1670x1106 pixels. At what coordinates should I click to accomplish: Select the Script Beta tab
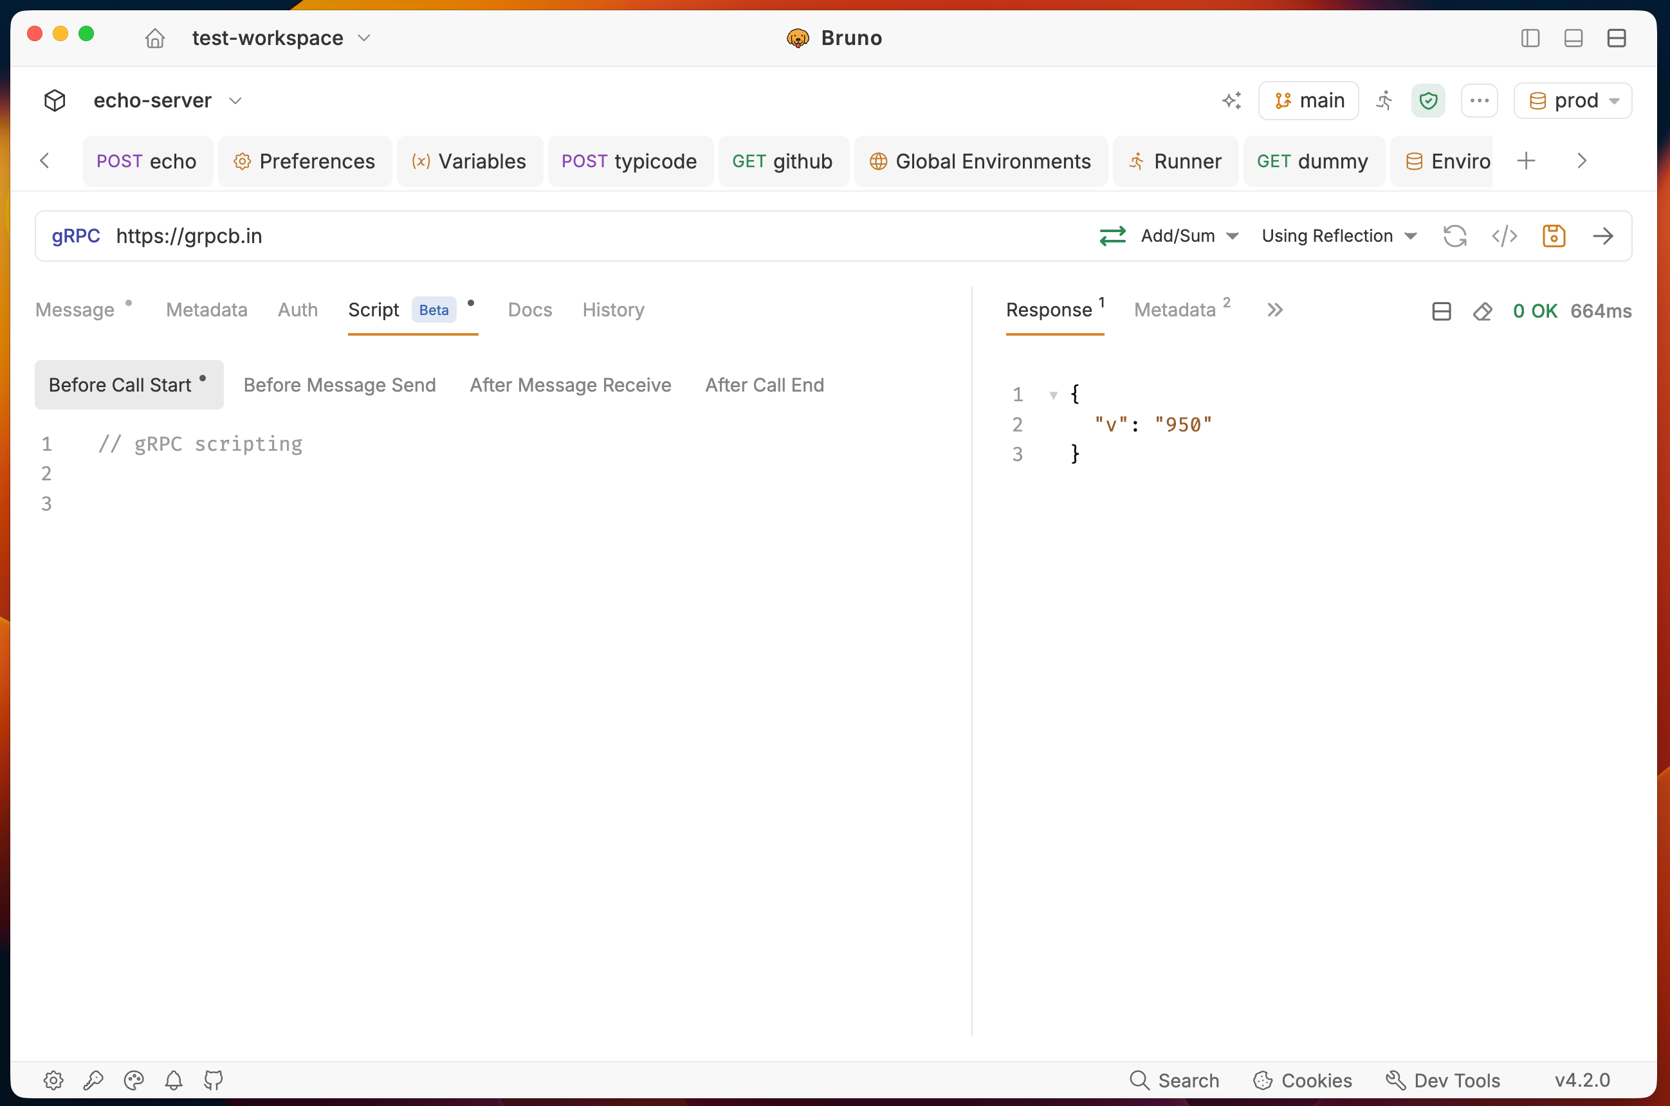point(412,311)
